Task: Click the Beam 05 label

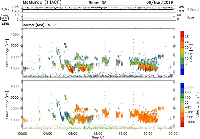Action: [97, 3]
